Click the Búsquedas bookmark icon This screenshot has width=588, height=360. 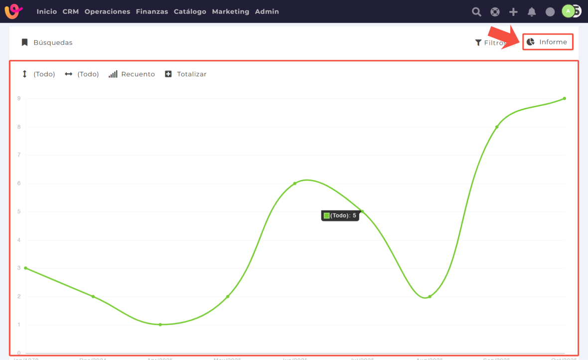click(24, 42)
